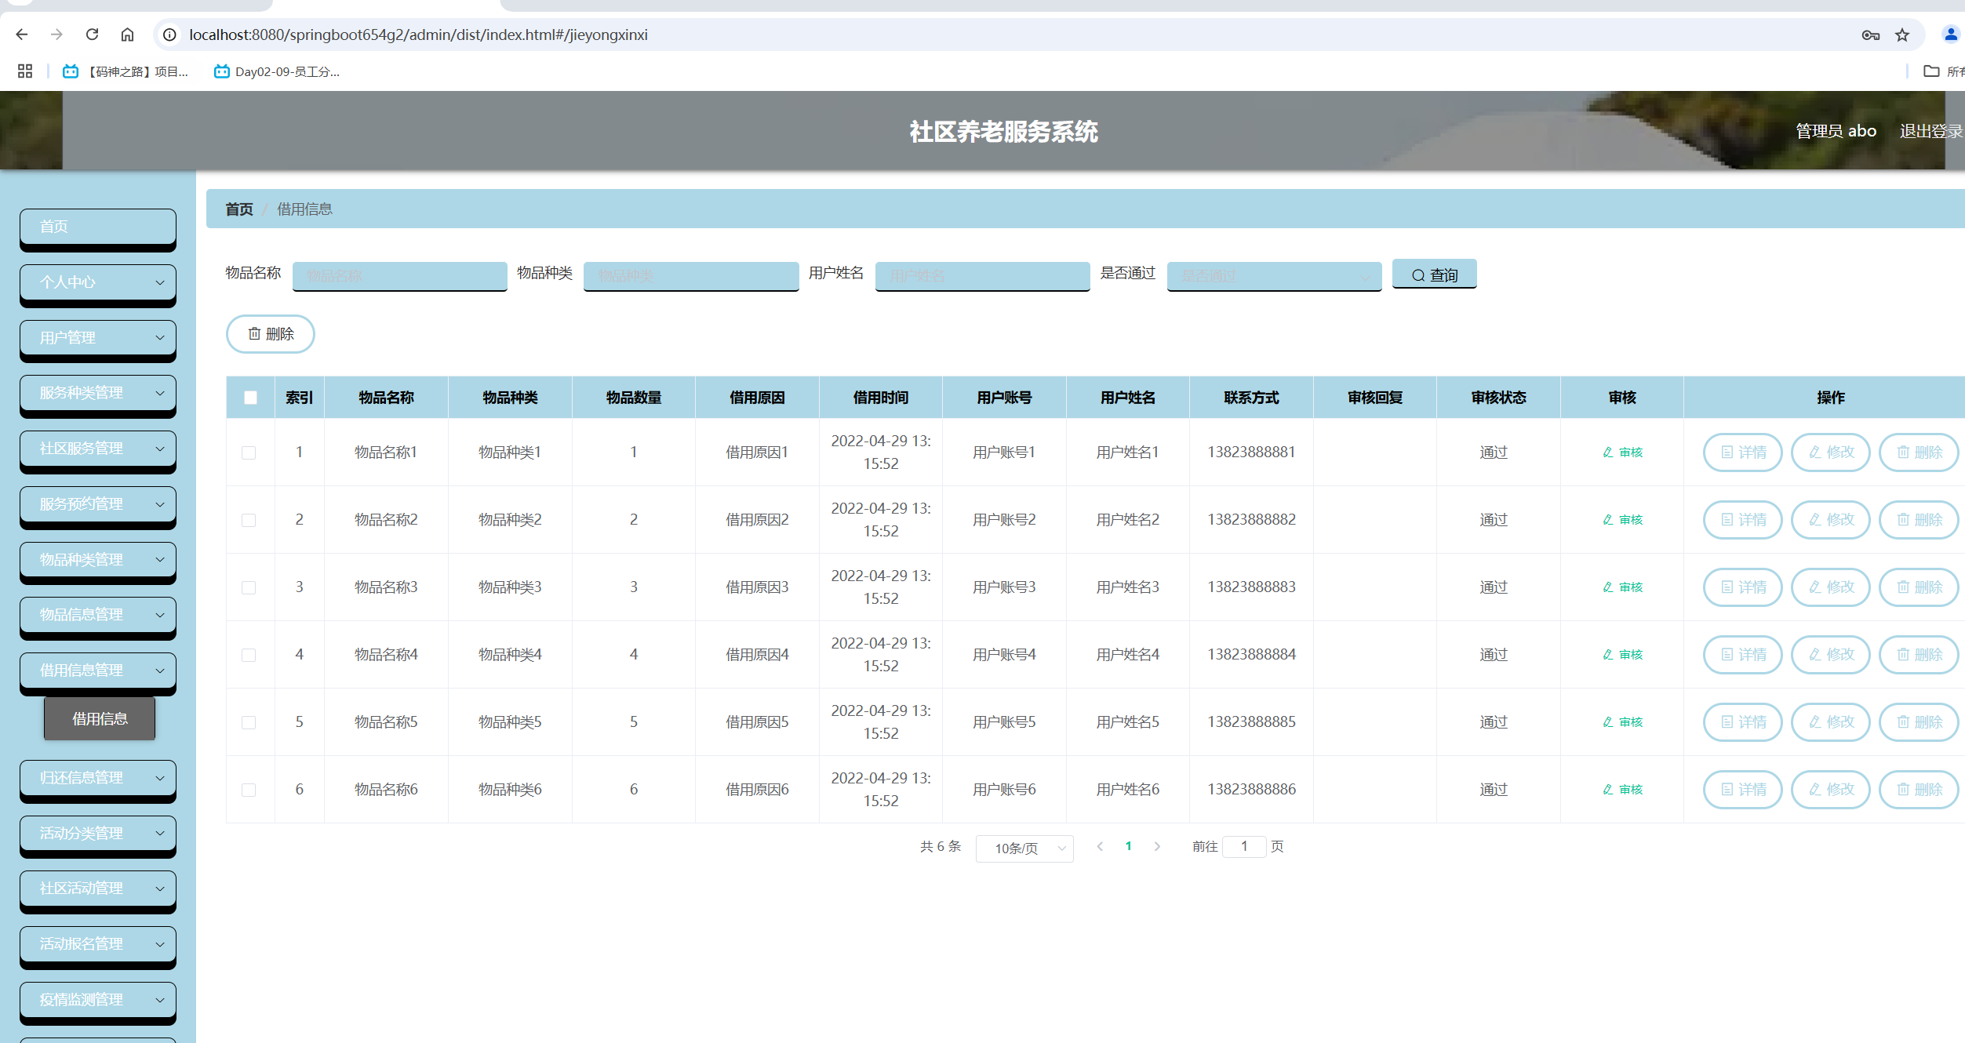This screenshot has width=1965, height=1043.
Task: Check the checkbox for row 2
Action: tap(249, 520)
